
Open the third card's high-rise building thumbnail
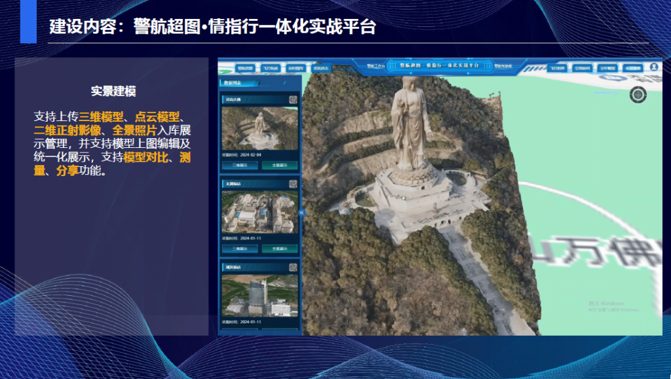(x=259, y=295)
